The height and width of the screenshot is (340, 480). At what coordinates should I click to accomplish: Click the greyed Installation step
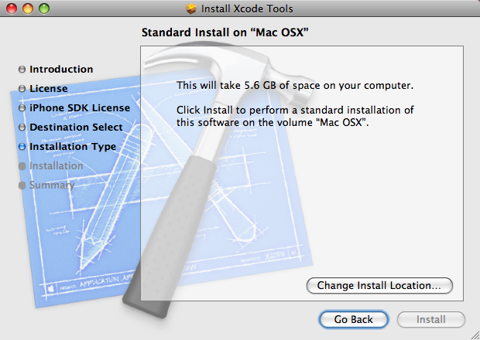[x=56, y=165]
